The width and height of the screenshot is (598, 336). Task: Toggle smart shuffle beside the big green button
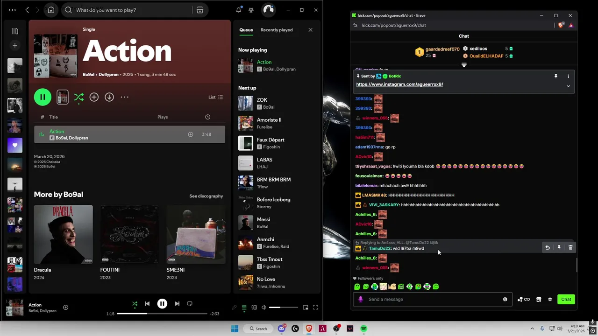[x=78, y=97]
